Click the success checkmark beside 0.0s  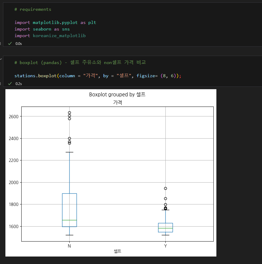[x=10, y=43]
